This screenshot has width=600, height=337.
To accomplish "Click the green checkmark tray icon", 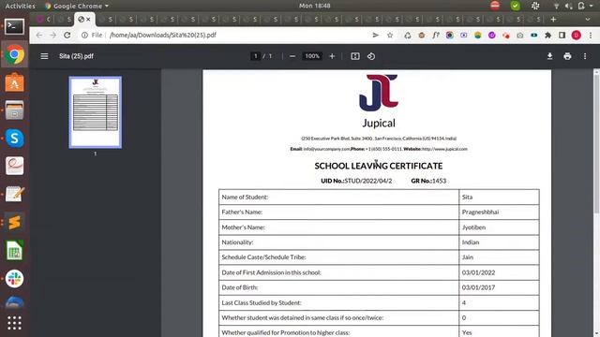I will click(x=515, y=6).
